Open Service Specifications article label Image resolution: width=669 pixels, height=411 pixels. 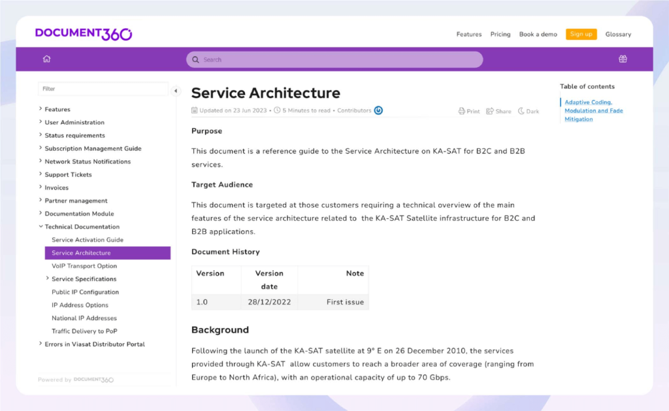click(84, 279)
